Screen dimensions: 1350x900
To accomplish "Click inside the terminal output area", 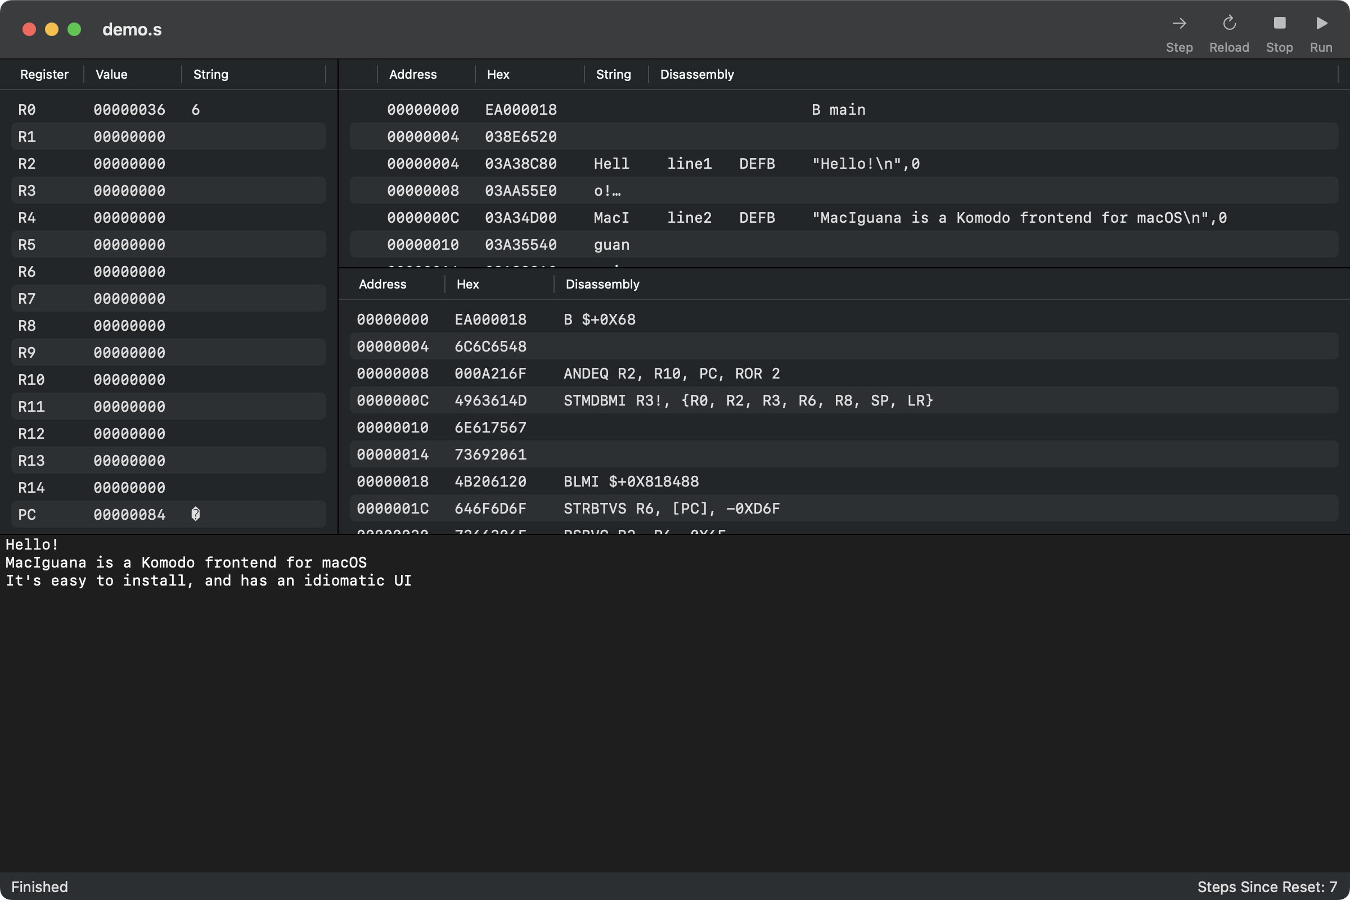I will (x=675, y=718).
